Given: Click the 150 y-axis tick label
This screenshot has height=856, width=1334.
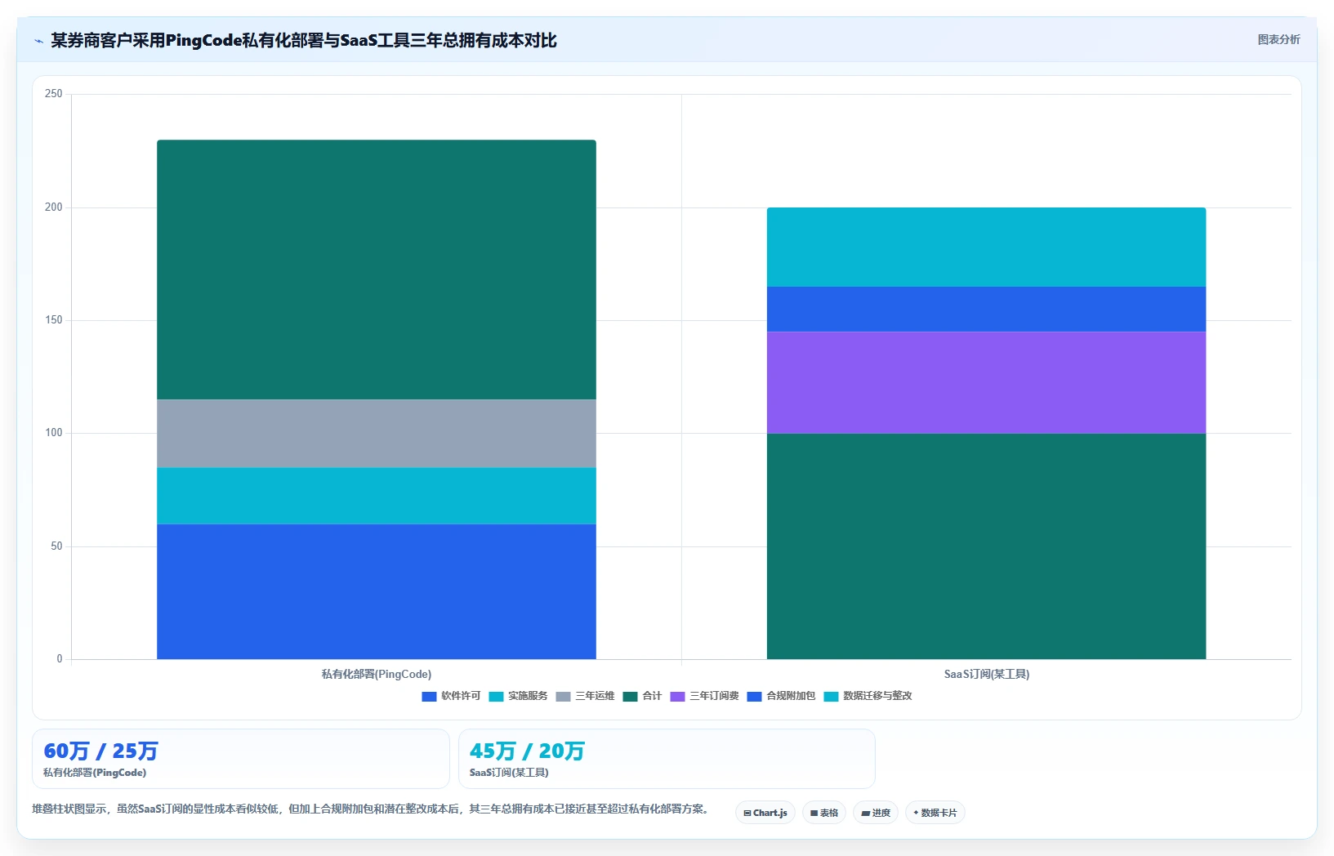Looking at the screenshot, I should [54, 320].
